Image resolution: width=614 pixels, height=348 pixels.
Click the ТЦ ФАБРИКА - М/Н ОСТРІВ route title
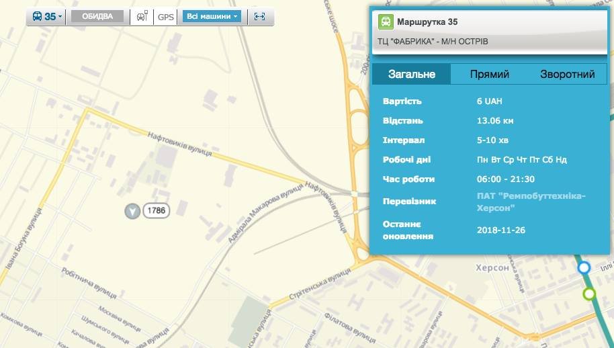[x=433, y=42]
